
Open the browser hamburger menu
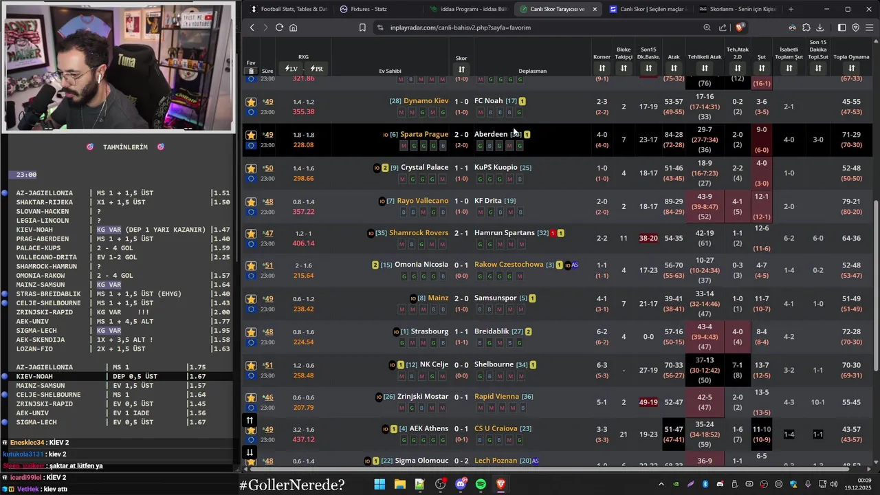pos(870,27)
